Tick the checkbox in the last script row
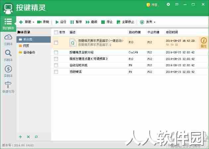 point(56,72)
